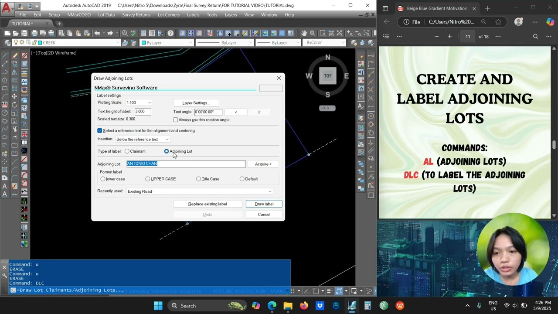558x314 pixels.
Task: Open Dropbox from the taskbar
Action: (x=320, y=306)
